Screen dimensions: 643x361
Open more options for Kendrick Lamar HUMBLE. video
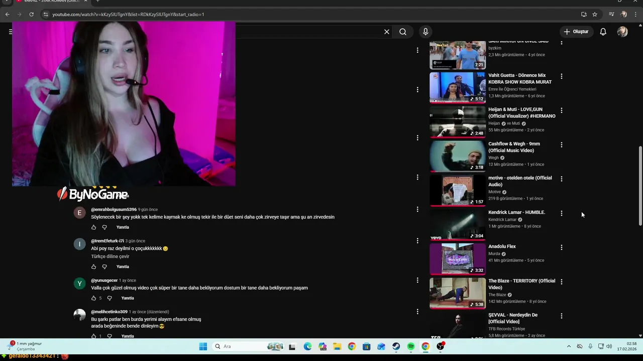pos(562,213)
